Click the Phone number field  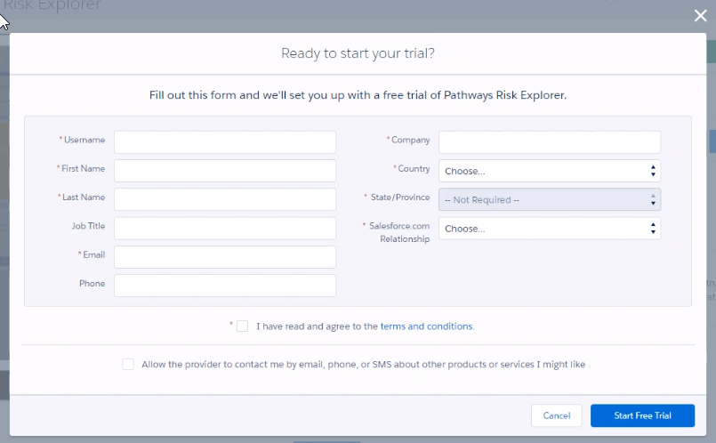[225, 286]
